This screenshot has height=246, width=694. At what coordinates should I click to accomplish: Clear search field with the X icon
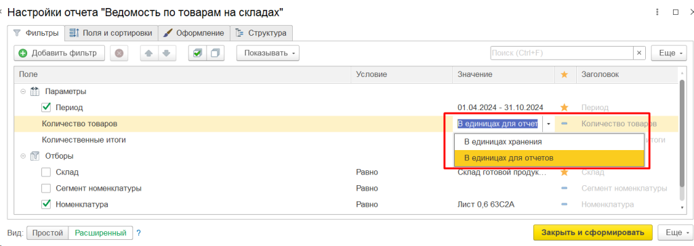(x=638, y=53)
